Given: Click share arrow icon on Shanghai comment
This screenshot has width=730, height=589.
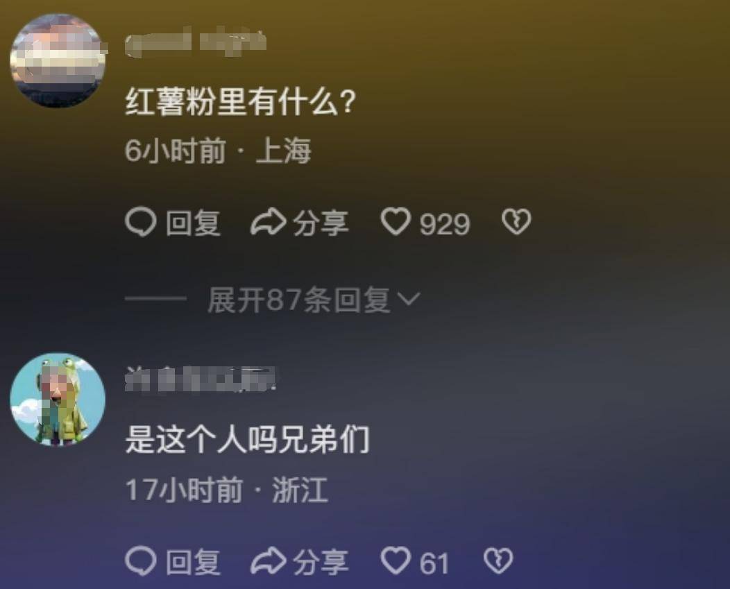Looking at the screenshot, I should (x=268, y=222).
